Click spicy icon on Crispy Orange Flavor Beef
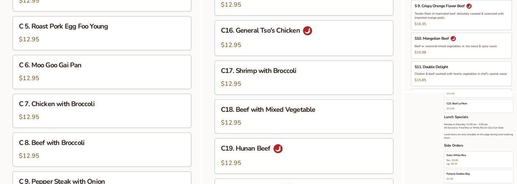The height and width of the screenshot is (184, 517). pos(469,6)
